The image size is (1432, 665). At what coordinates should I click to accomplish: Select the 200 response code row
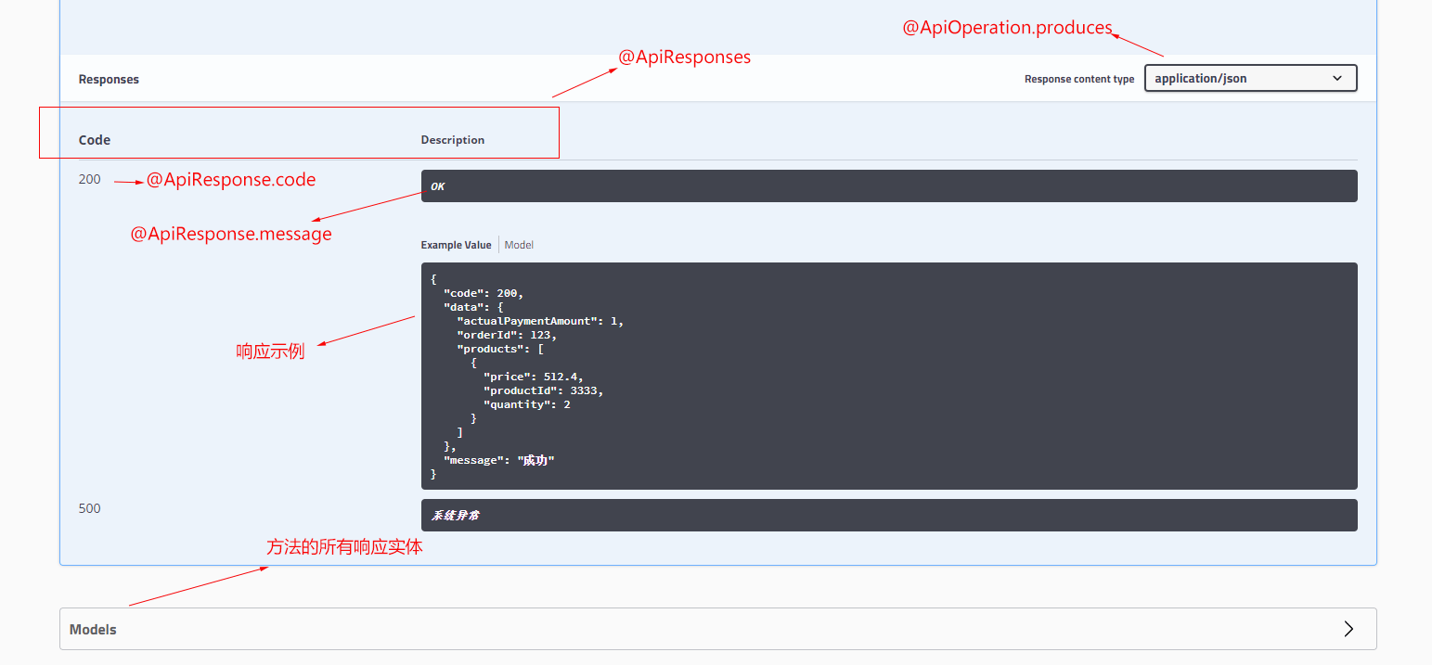pyautogui.click(x=89, y=179)
